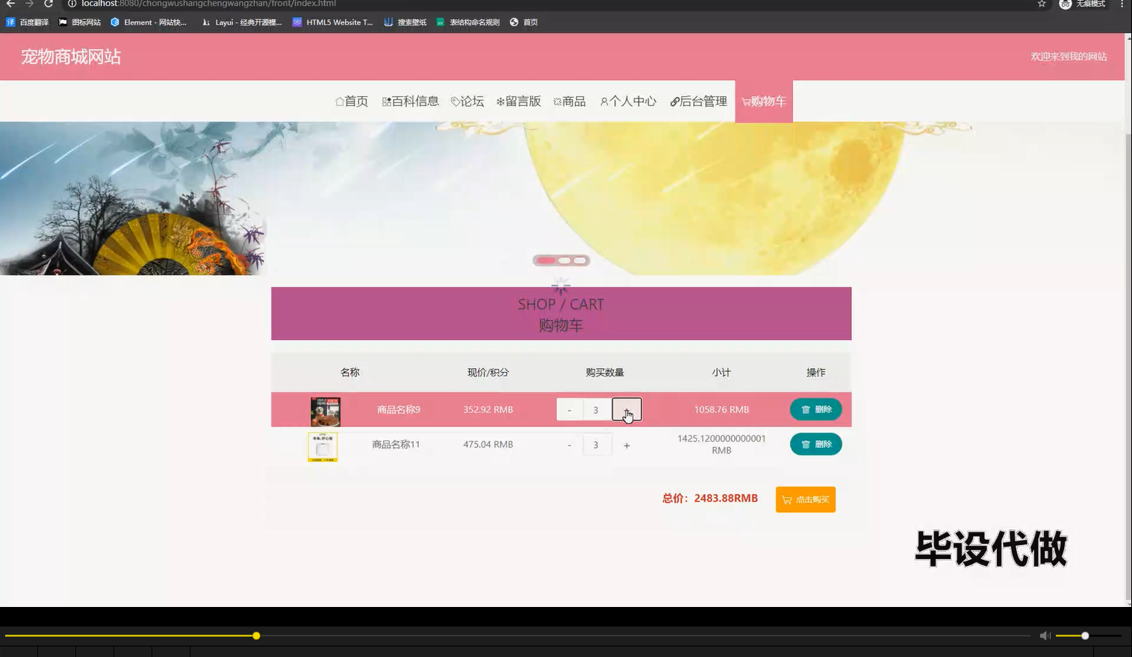This screenshot has width=1132, height=657.
Task: Click the trash icon on 商品名称9 row
Action: (x=805, y=409)
